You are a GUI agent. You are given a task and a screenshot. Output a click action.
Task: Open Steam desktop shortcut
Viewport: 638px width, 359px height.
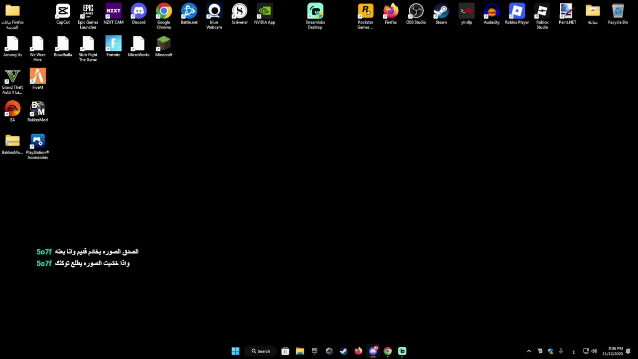pos(441,14)
